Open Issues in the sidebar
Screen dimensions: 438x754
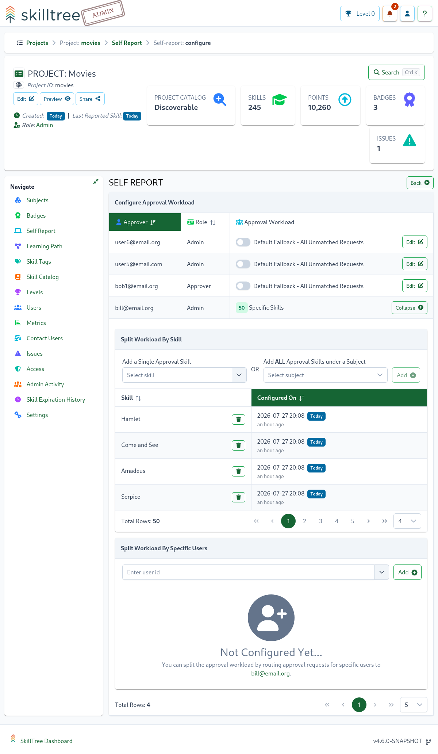coord(35,353)
